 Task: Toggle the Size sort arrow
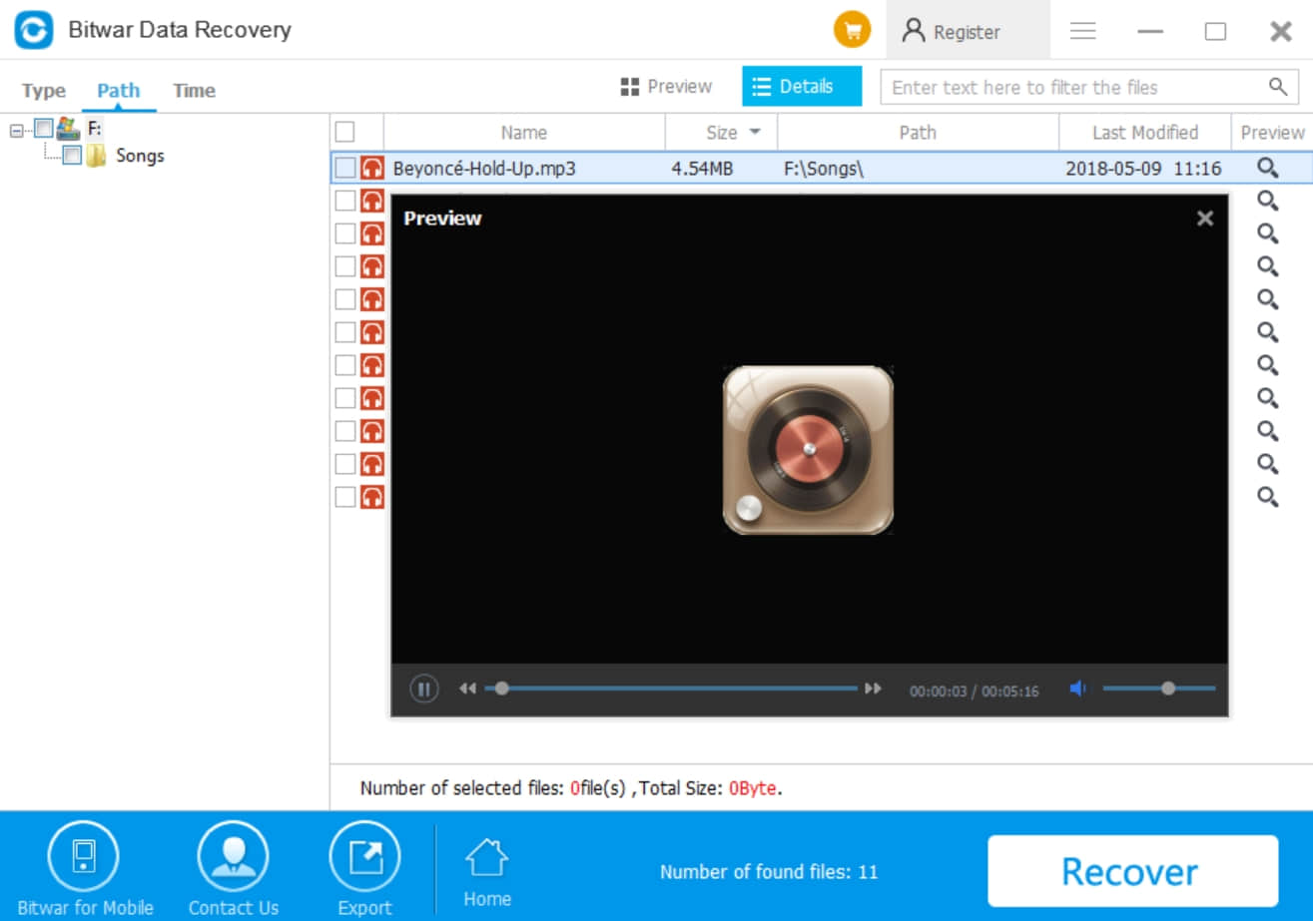point(755,132)
